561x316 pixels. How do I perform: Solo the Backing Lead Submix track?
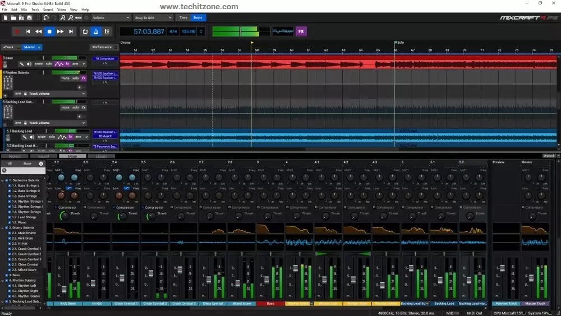[x=76, y=107]
